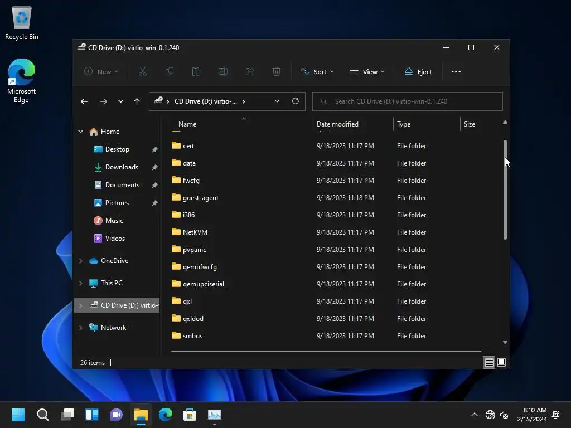Expand the This PC tree node

[x=80, y=283]
